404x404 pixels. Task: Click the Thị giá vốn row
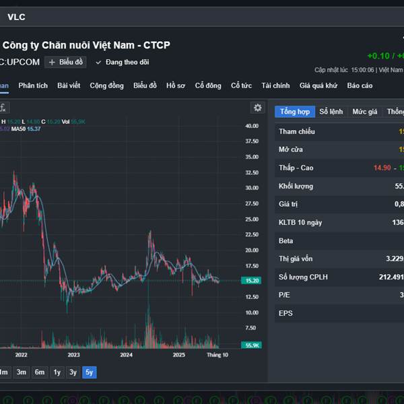pos(339,259)
